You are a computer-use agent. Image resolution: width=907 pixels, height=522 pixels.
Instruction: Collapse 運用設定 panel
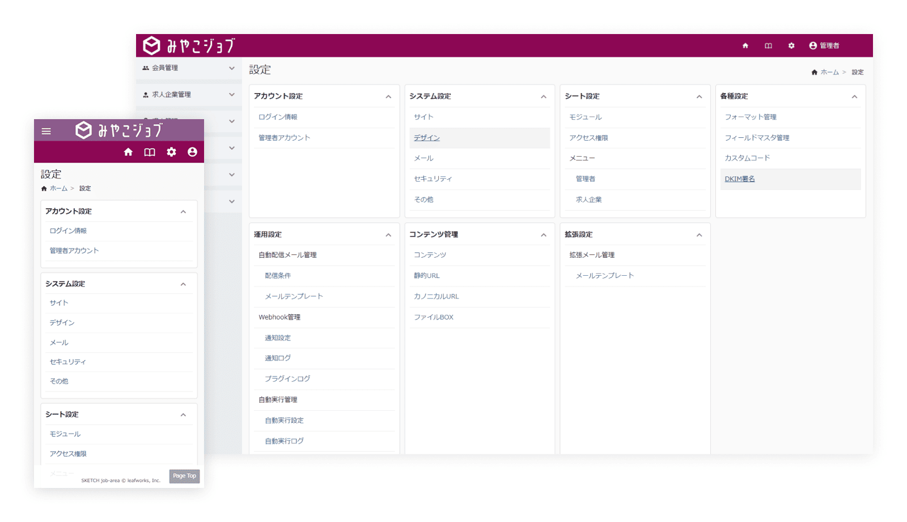[x=388, y=235]
